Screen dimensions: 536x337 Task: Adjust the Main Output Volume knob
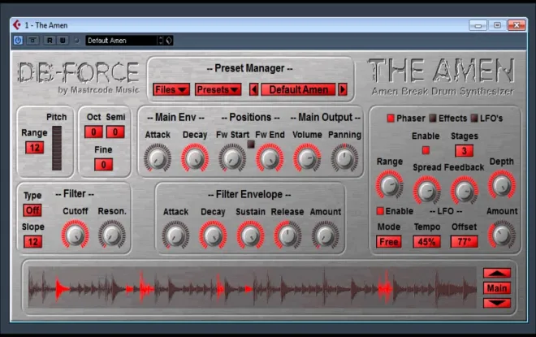pos(307,158)
